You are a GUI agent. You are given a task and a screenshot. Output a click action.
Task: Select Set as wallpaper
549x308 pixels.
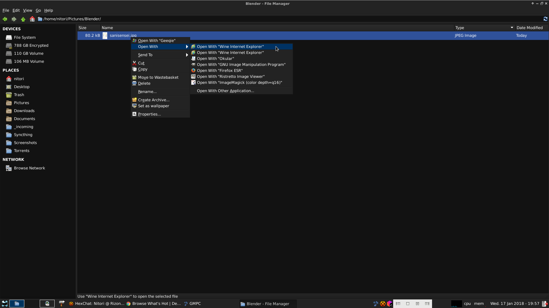(153, 106)
